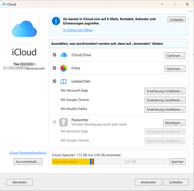Click the Lesezeichen label
The image size is (194, 191).
81,81
